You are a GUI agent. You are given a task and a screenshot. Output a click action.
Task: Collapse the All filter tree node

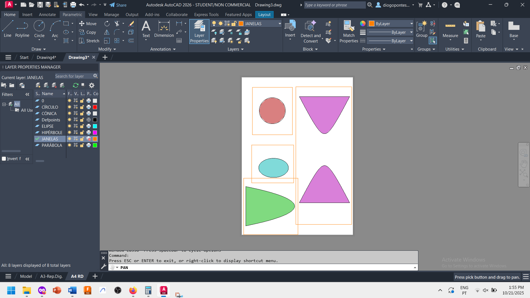coord(4,104)
